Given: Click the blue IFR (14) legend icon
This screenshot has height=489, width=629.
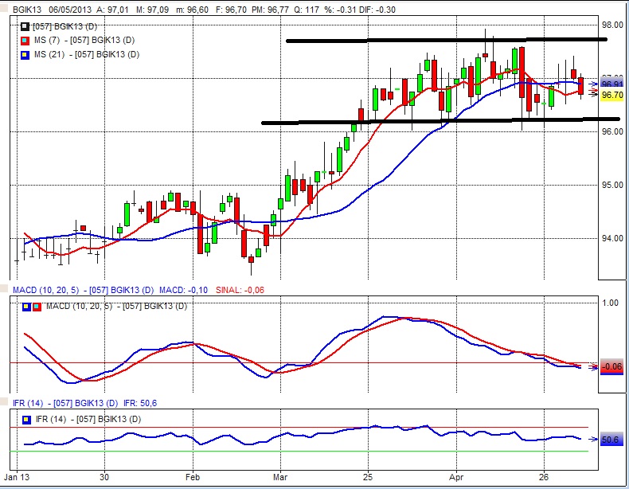Looking at the screenshot, I should (x=26, y=419).
